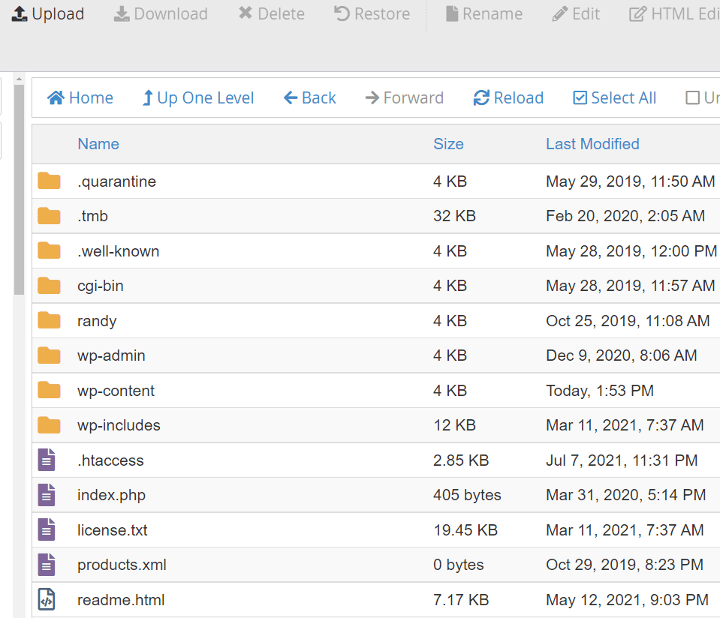Click the wp-content folder icon
The image size is (720, 618).
[x=48, y=390]
